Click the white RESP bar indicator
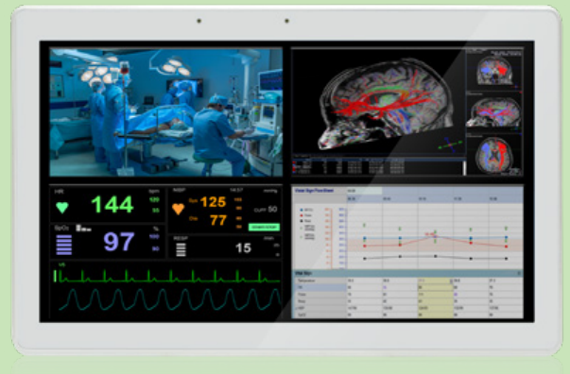The width and height of the screenshot is (570, 374). click(x=181, y=249)
